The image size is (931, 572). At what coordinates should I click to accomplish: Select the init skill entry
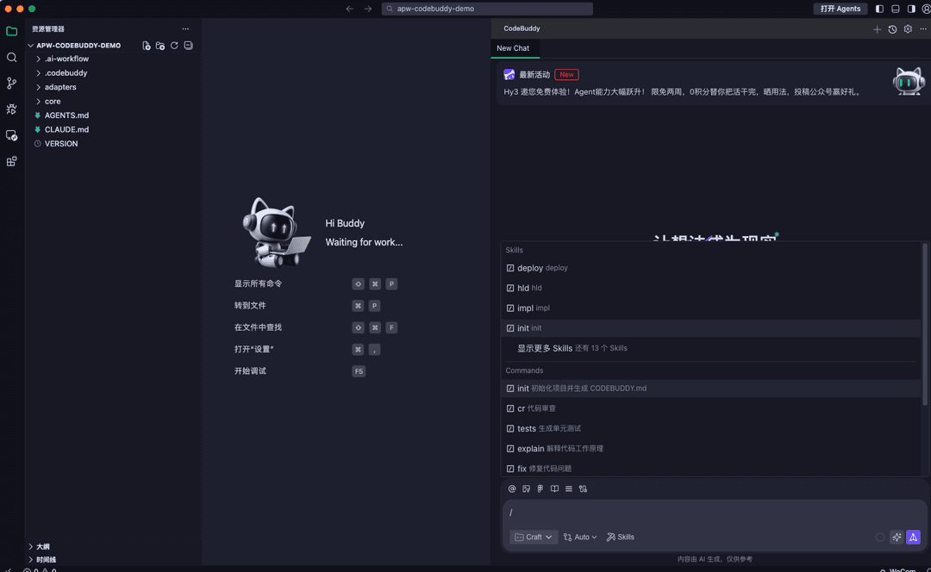(710, 328)
